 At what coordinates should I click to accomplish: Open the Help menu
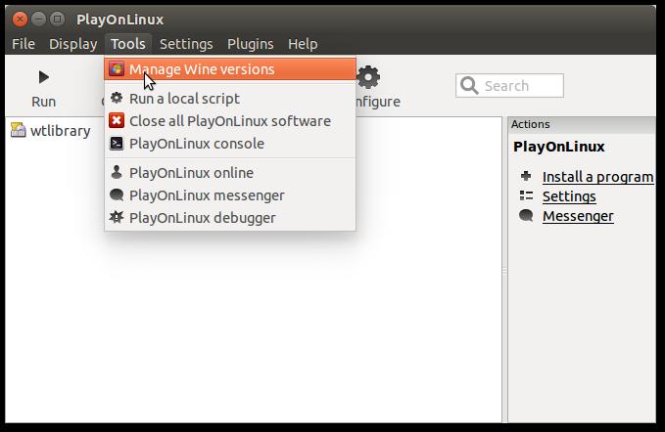click(x=303, y=44)
